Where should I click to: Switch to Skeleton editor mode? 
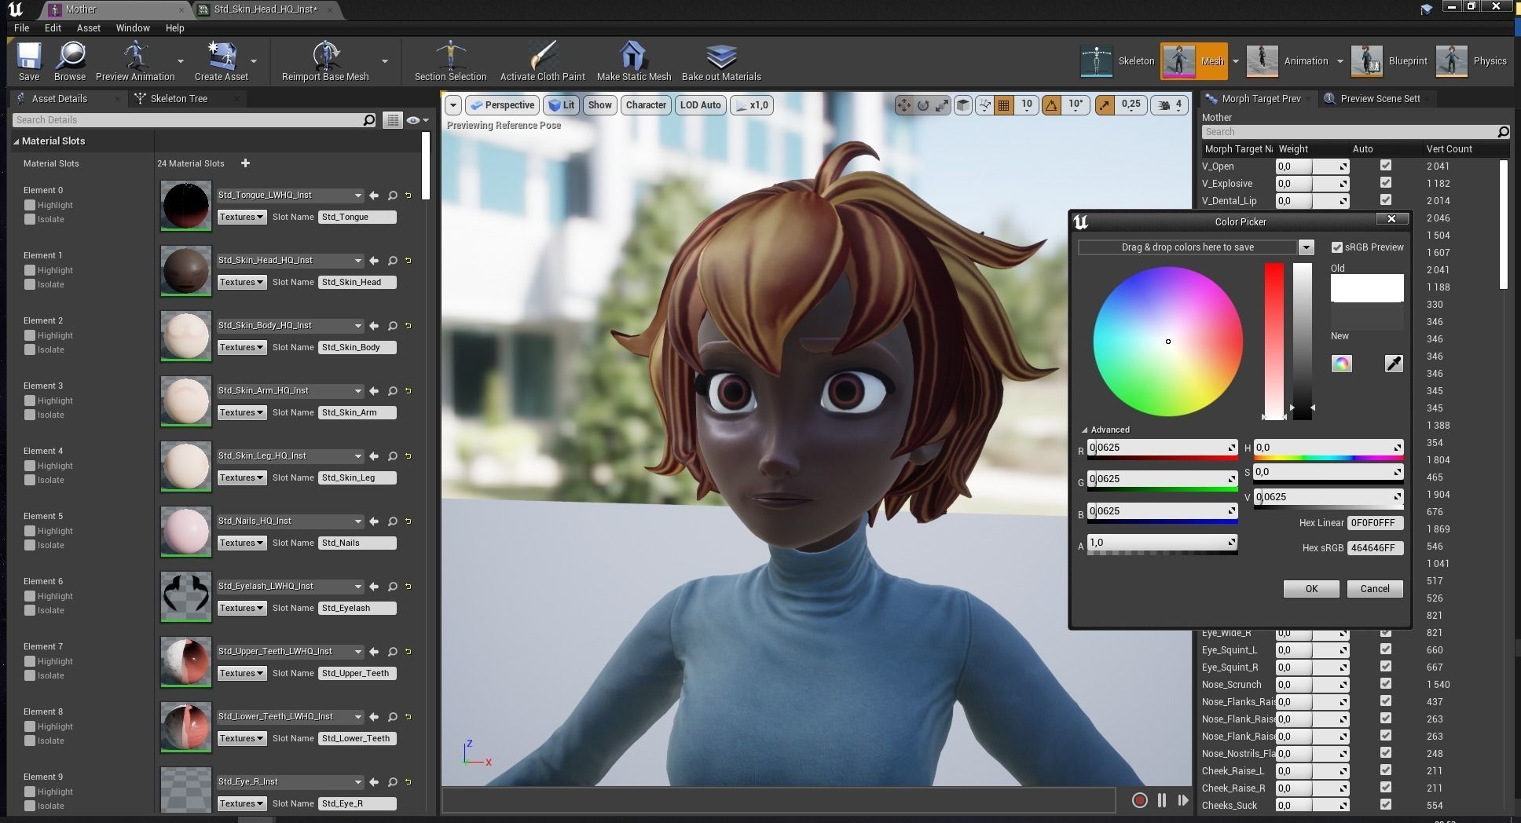(1116, 61)
